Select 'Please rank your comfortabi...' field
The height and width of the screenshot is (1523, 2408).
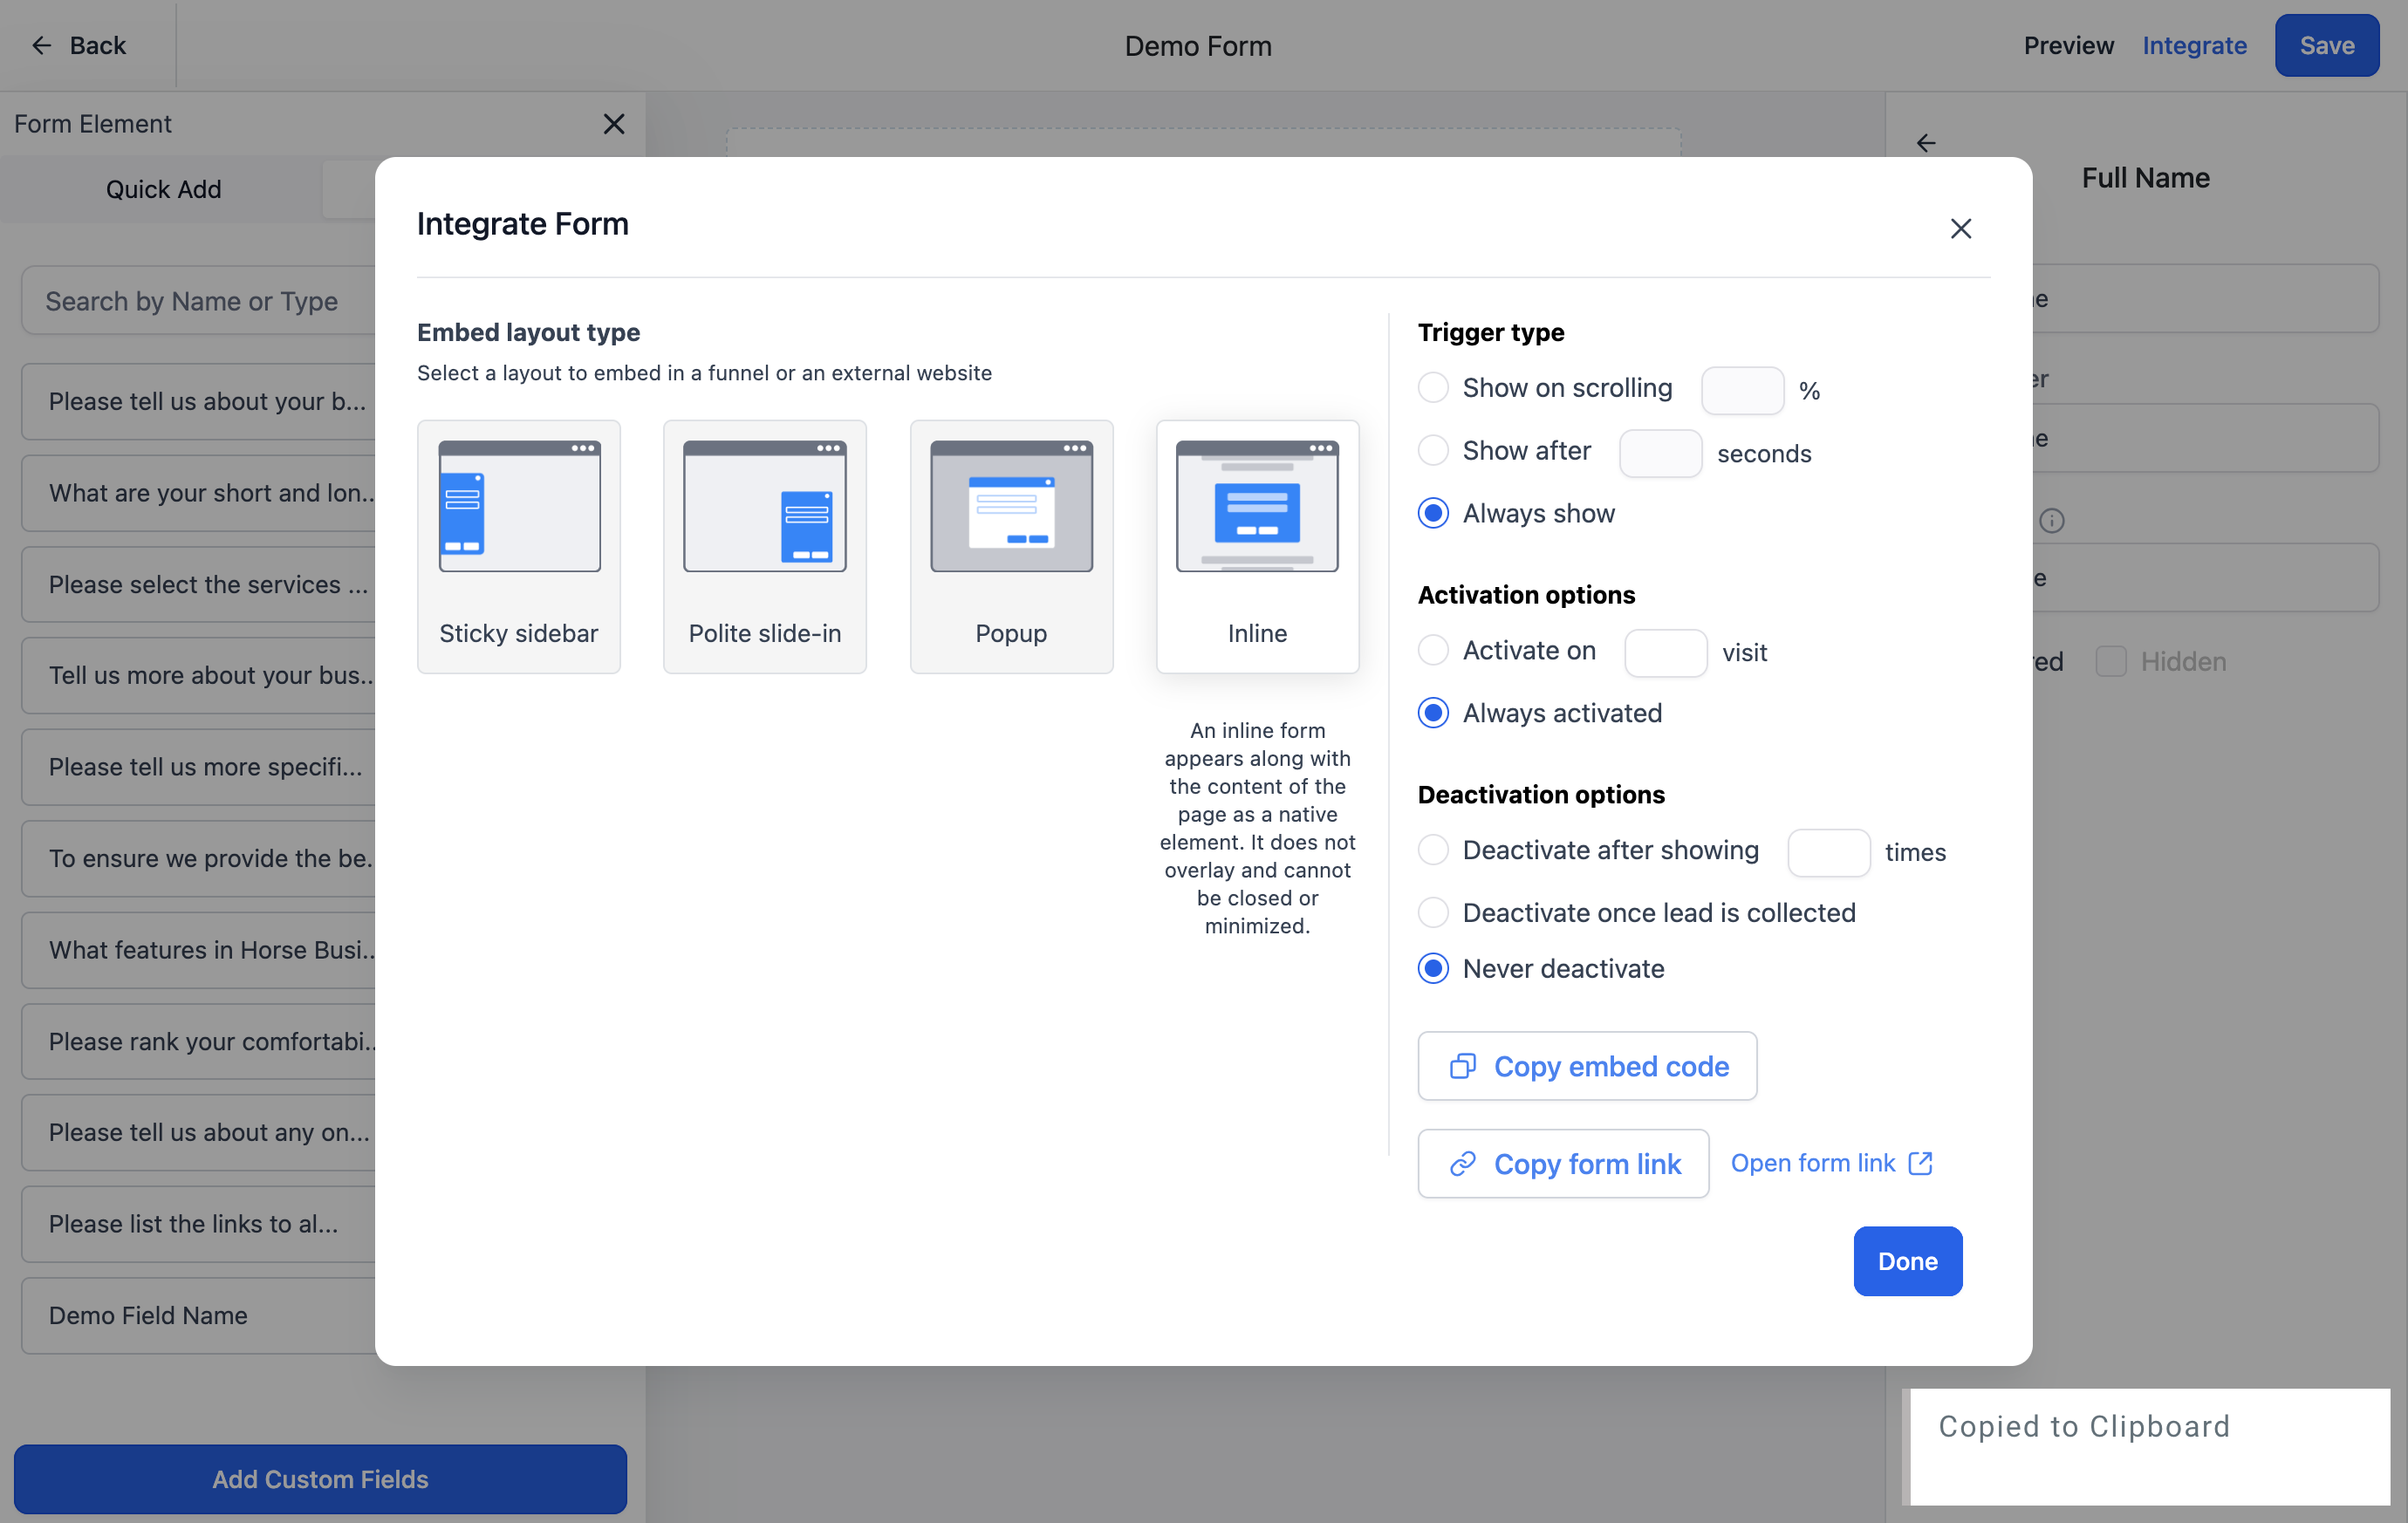[x=200, y=1041]
